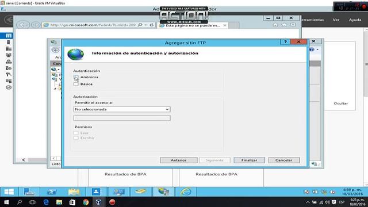Click the ESP language indicator in the tray

click(342, 202)
